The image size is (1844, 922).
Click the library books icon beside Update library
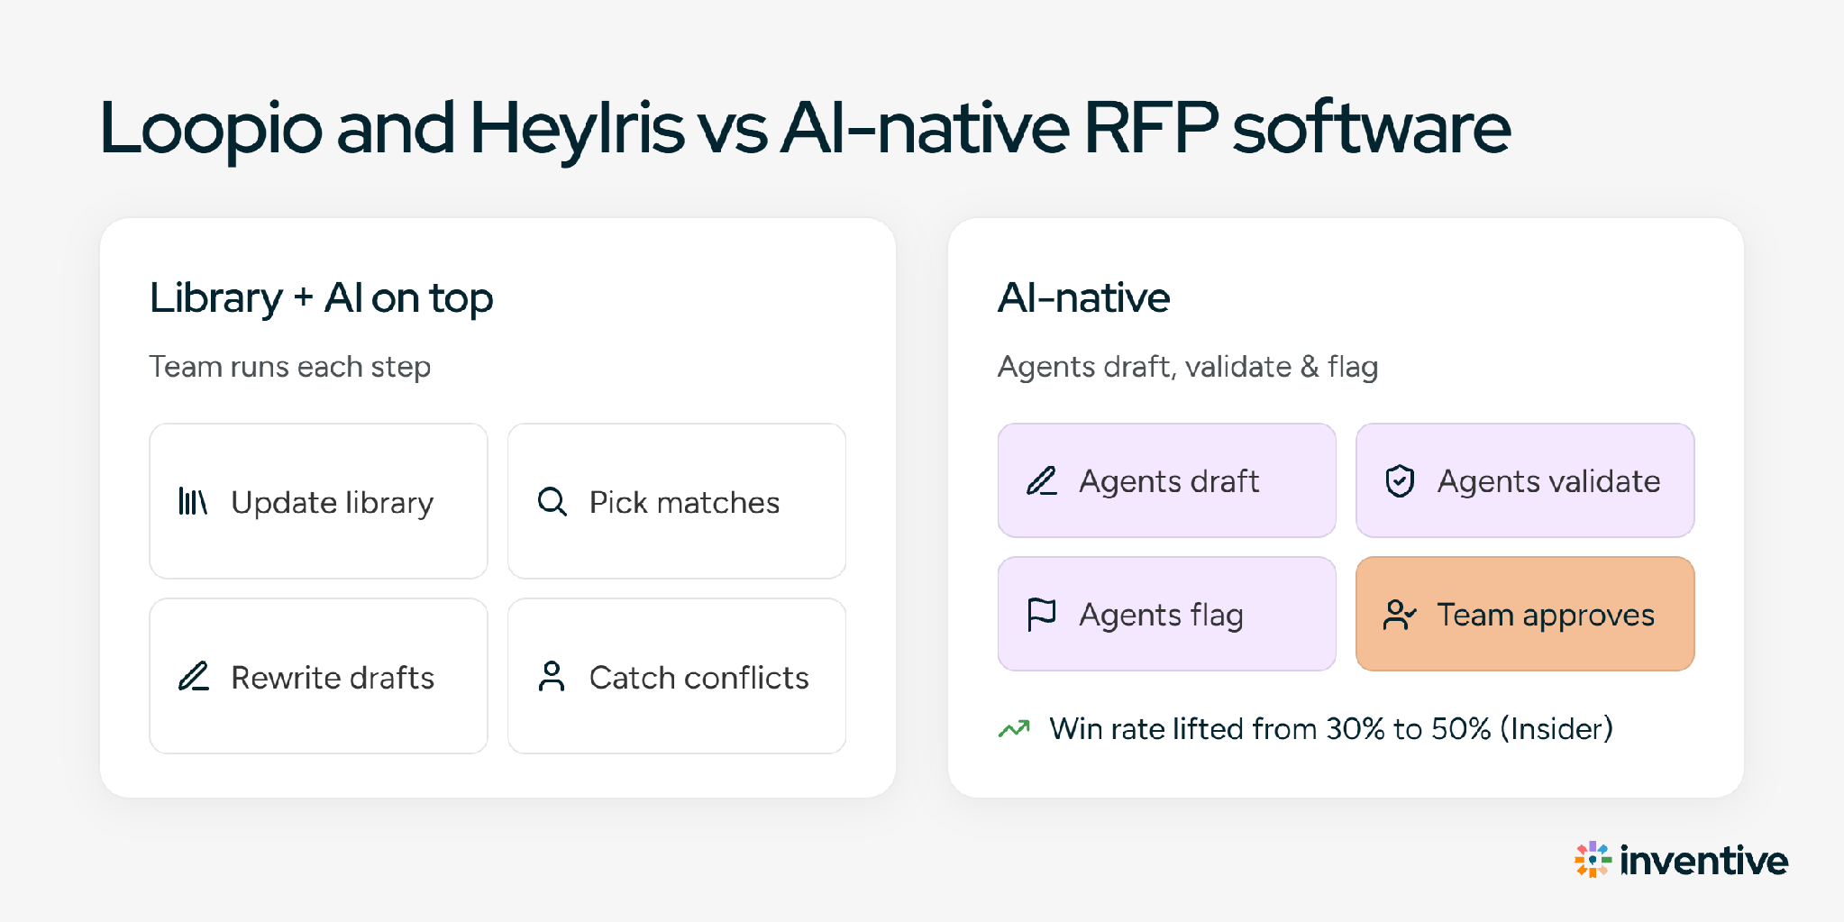click(193, 501)
